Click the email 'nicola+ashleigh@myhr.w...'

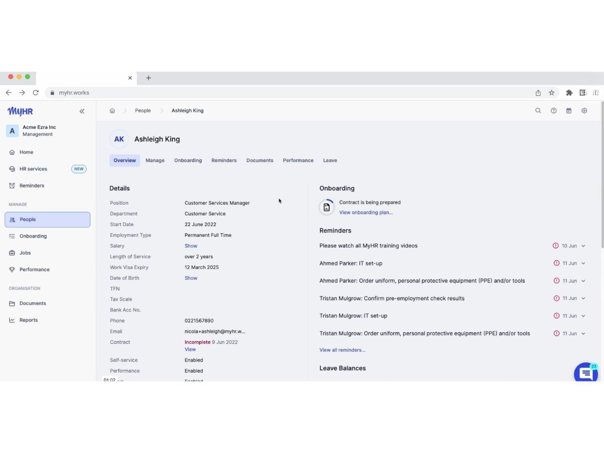[215, 332]
